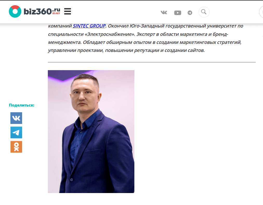Click the partially visible circular button at header edge
263x205 pixels.
[x=261, y=12]
